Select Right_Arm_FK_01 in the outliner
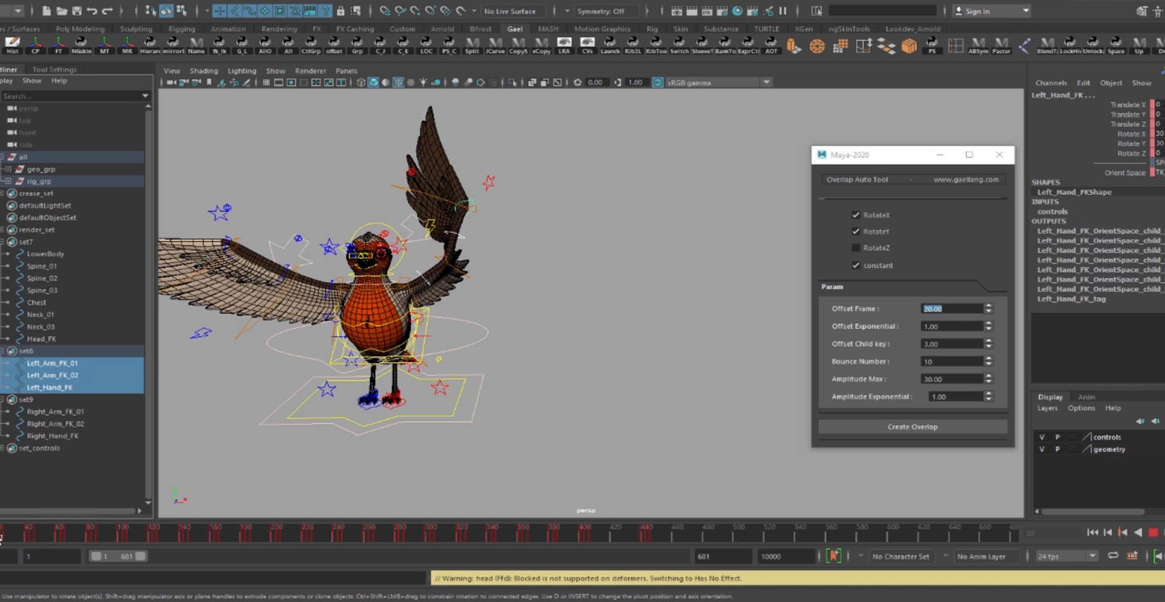1165x602 pixels. click(x=55, y=412)
